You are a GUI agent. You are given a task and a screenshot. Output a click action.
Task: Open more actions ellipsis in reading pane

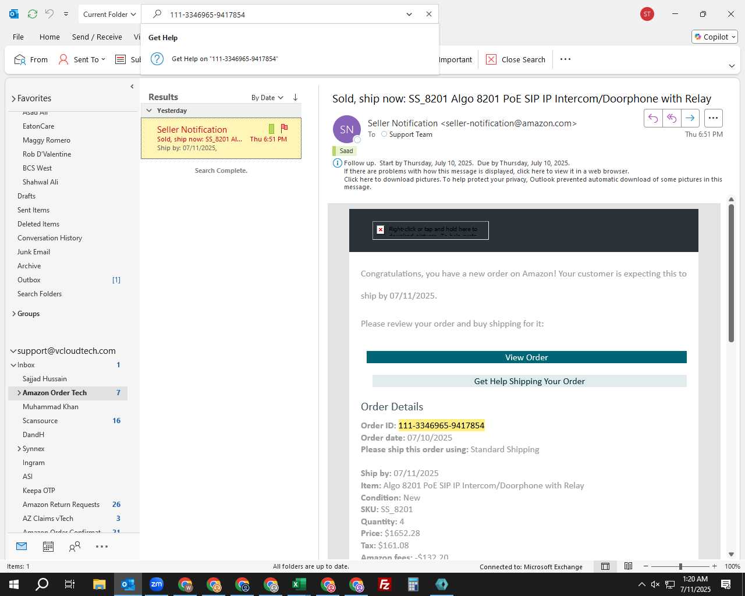[x=714, y=118]
